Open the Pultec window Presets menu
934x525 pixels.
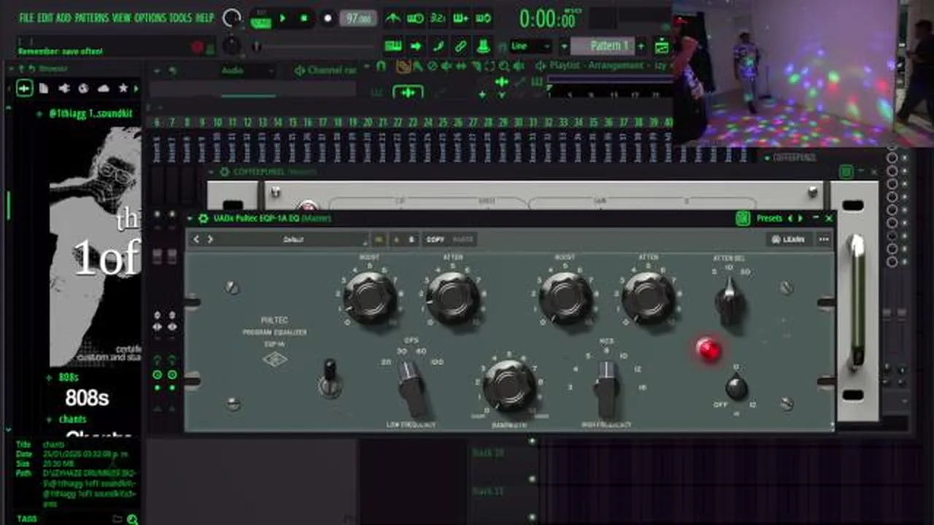[x=769, y=218]
